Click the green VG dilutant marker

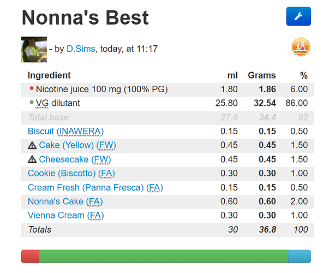pyautogui.click(x=31, y=103)
